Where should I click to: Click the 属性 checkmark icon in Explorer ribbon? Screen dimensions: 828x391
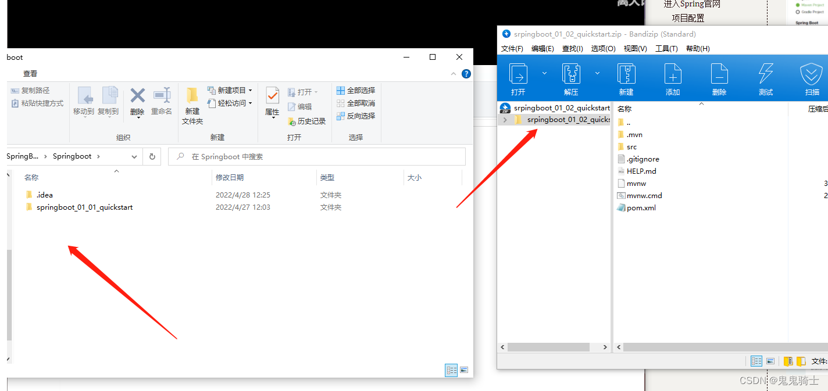pos(272,95)
